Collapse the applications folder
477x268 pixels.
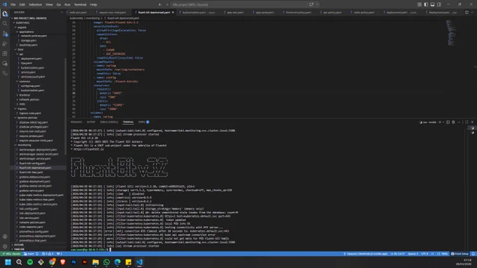click(x=26, y=32)
